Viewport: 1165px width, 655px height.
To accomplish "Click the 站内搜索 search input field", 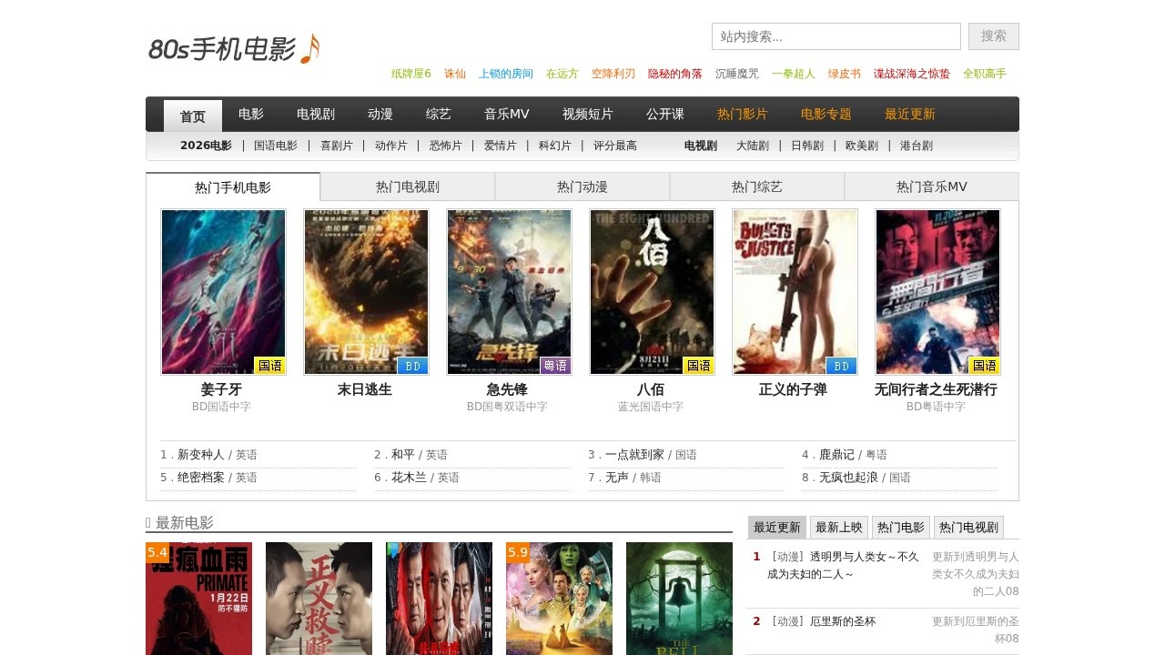I will coord(836,36).
